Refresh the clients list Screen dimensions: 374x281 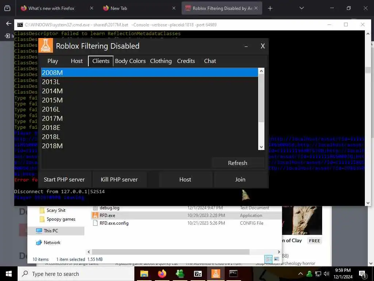click(237, 163)
